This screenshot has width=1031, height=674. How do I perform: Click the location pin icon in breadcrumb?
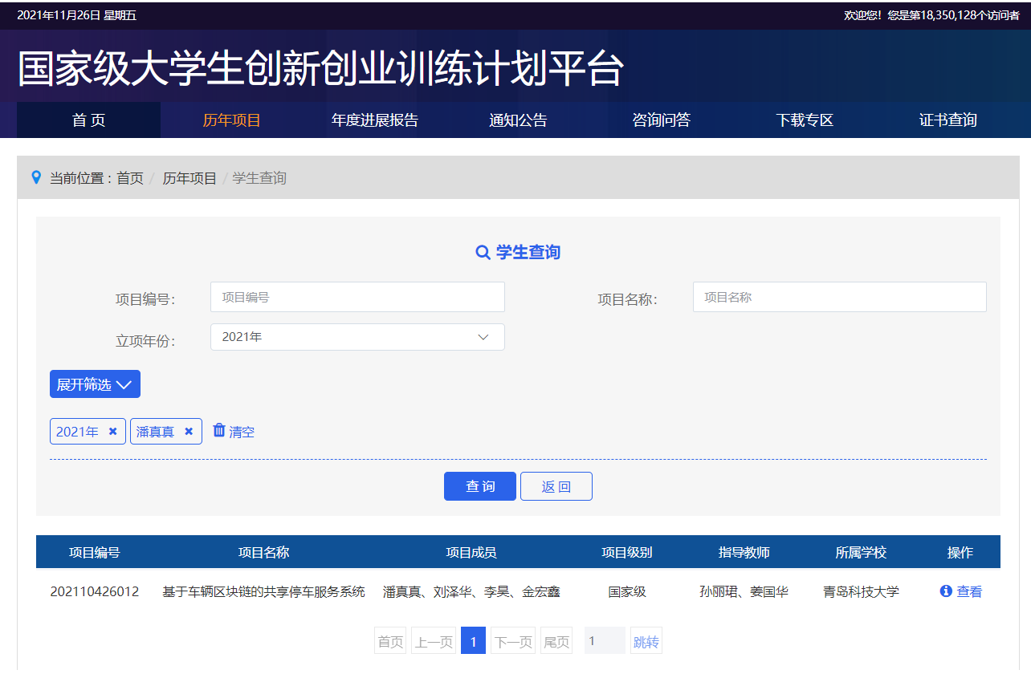[35, 177]
